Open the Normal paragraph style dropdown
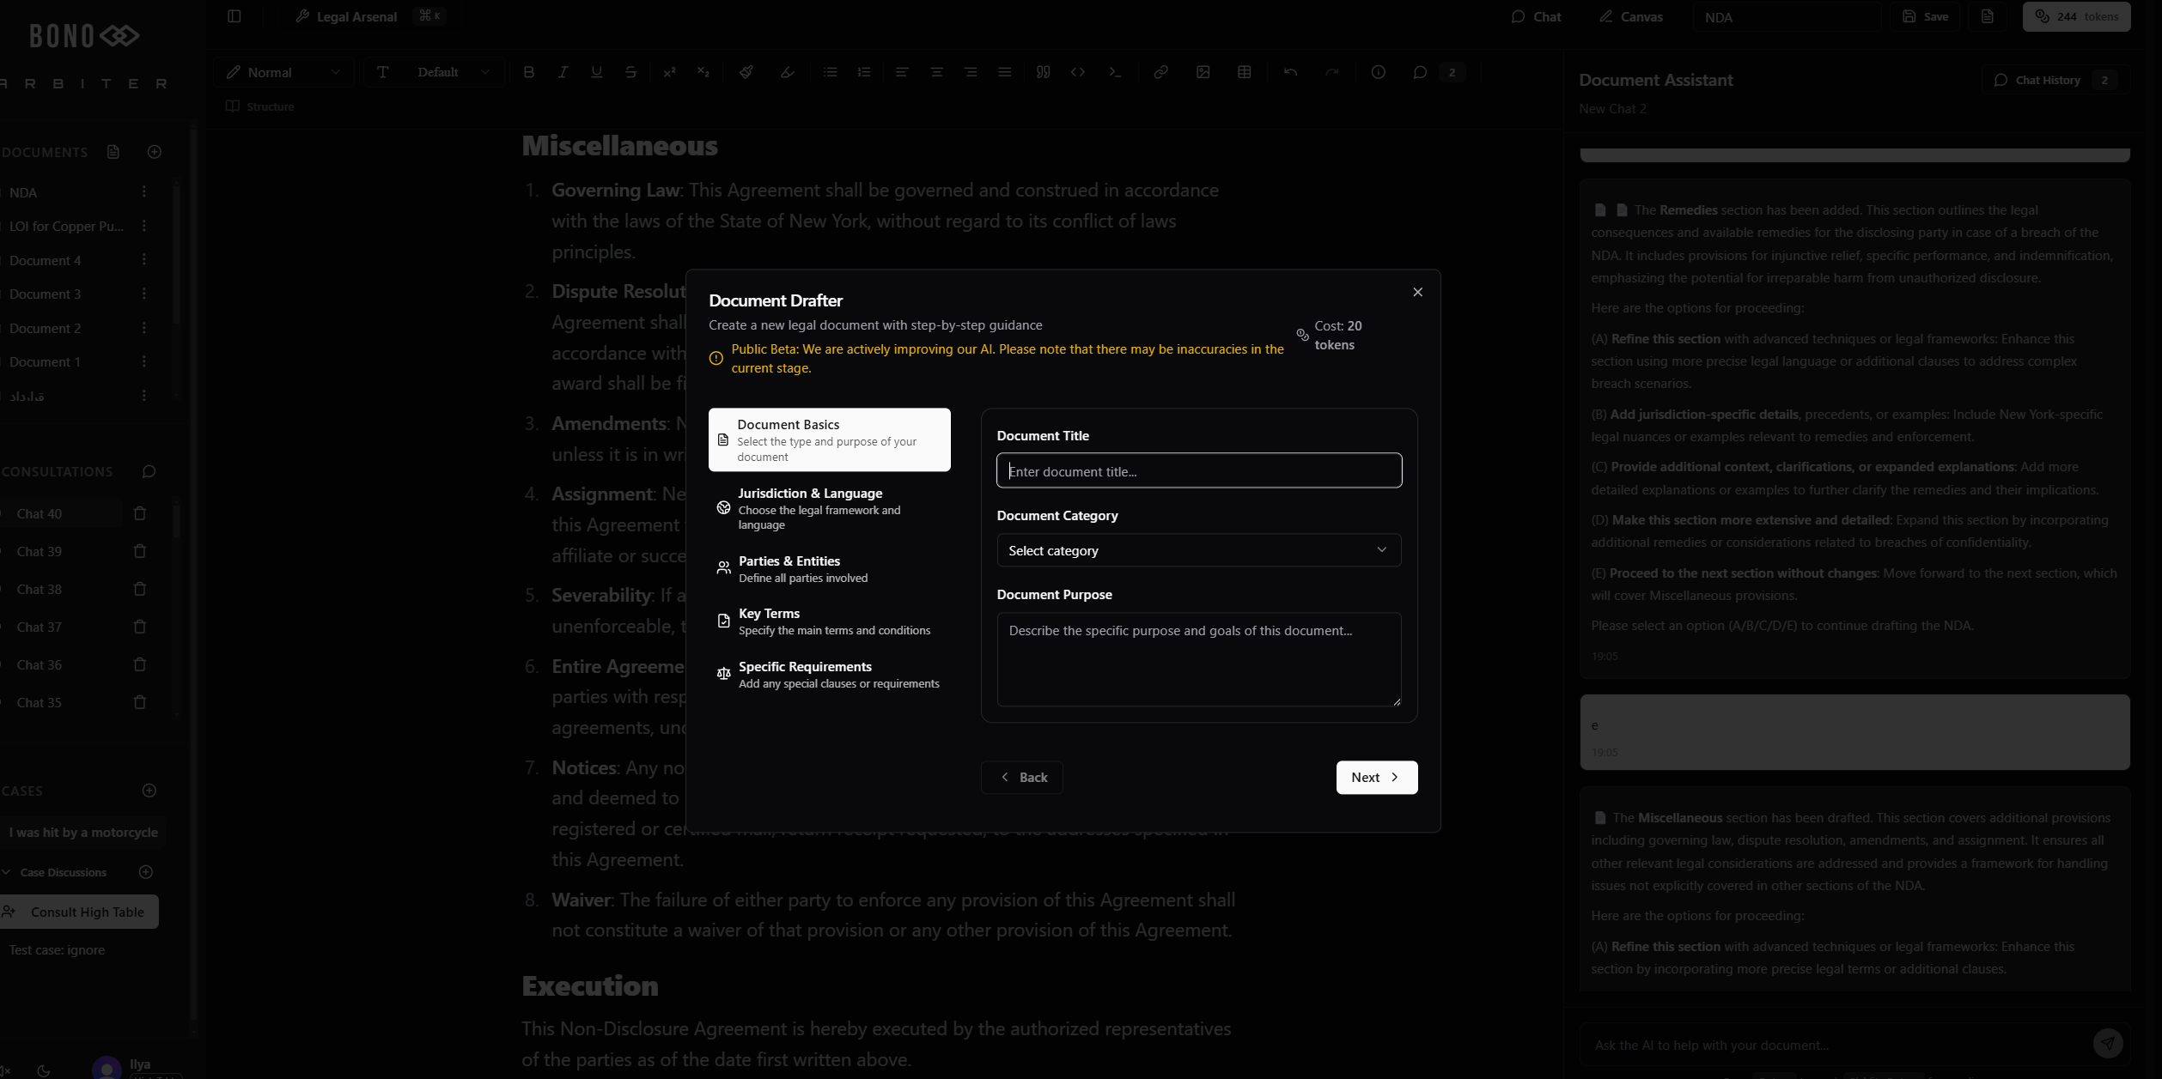This screenshot has height=1079, width=2162. 283,72
